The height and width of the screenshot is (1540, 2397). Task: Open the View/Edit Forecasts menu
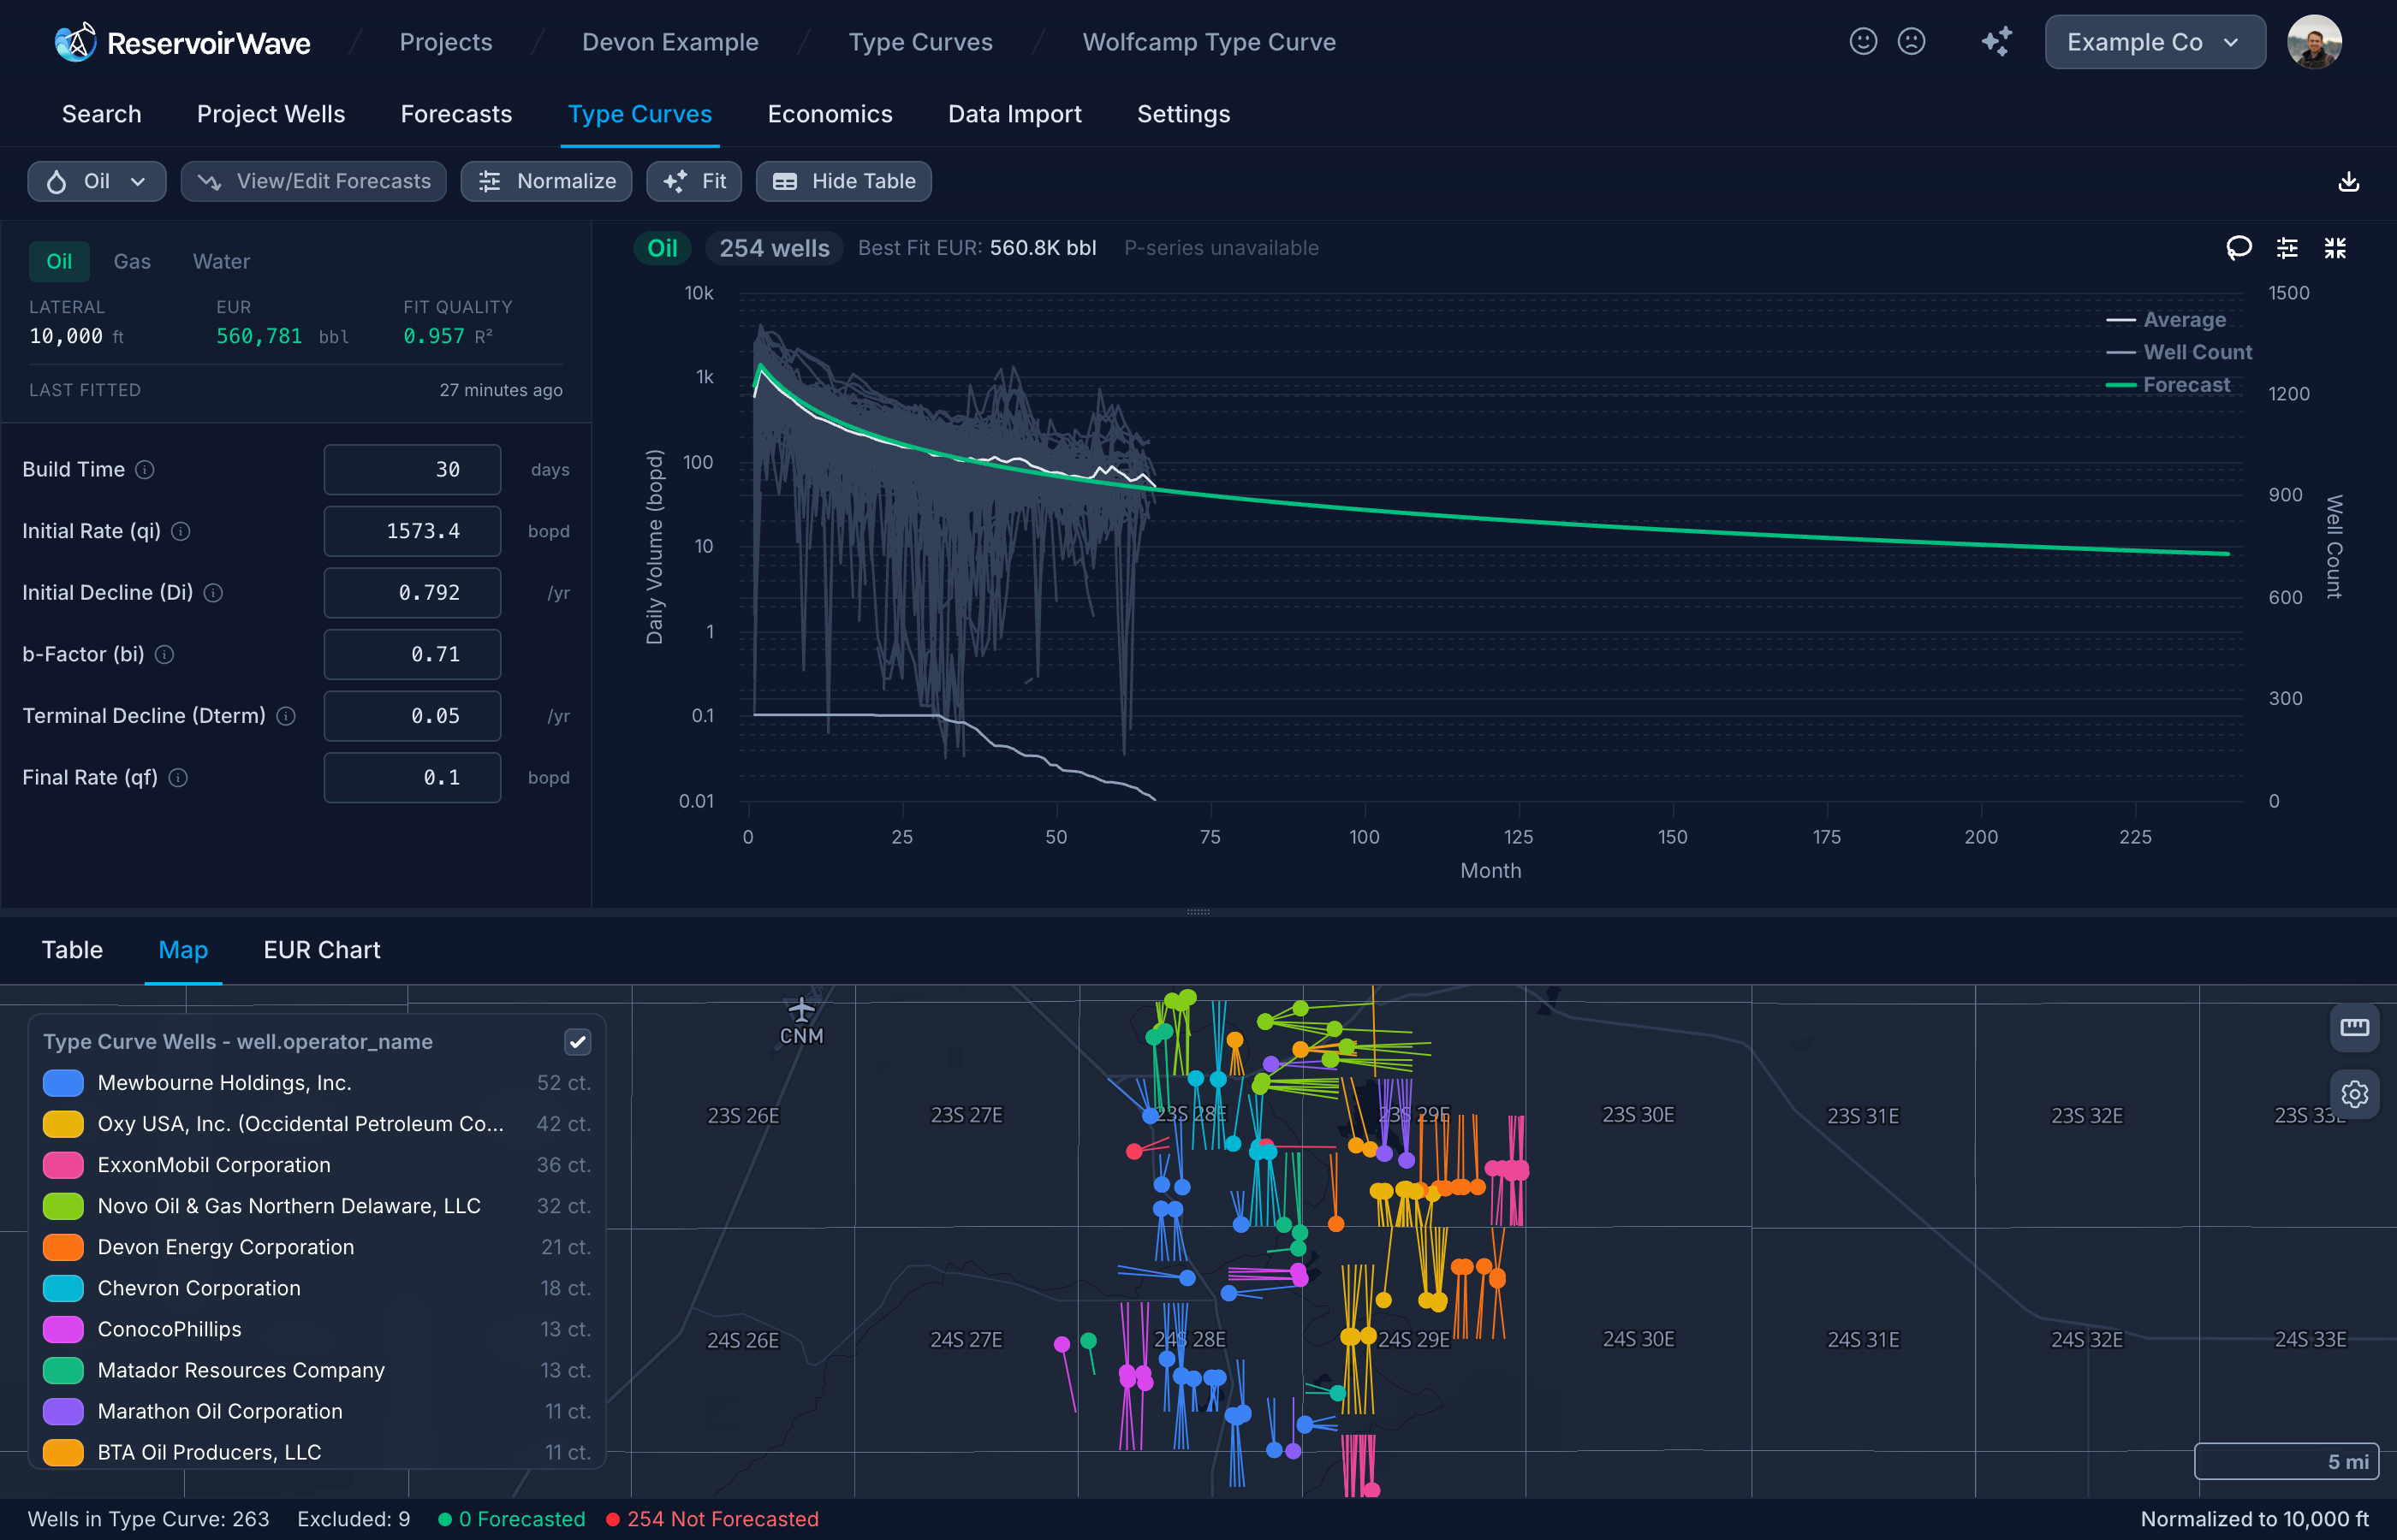pos(313,181)
